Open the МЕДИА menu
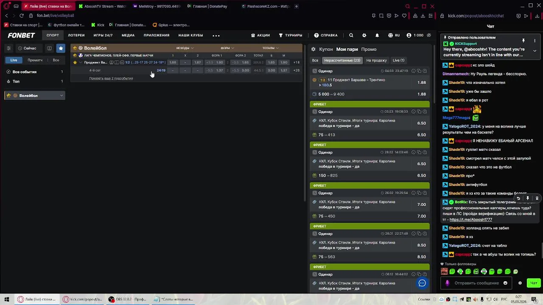 (128, 35)
